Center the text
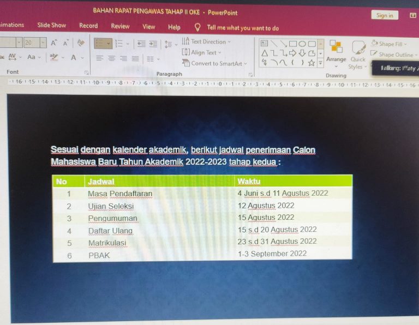The height and width of the screenshot is (325, 419). 111,58
